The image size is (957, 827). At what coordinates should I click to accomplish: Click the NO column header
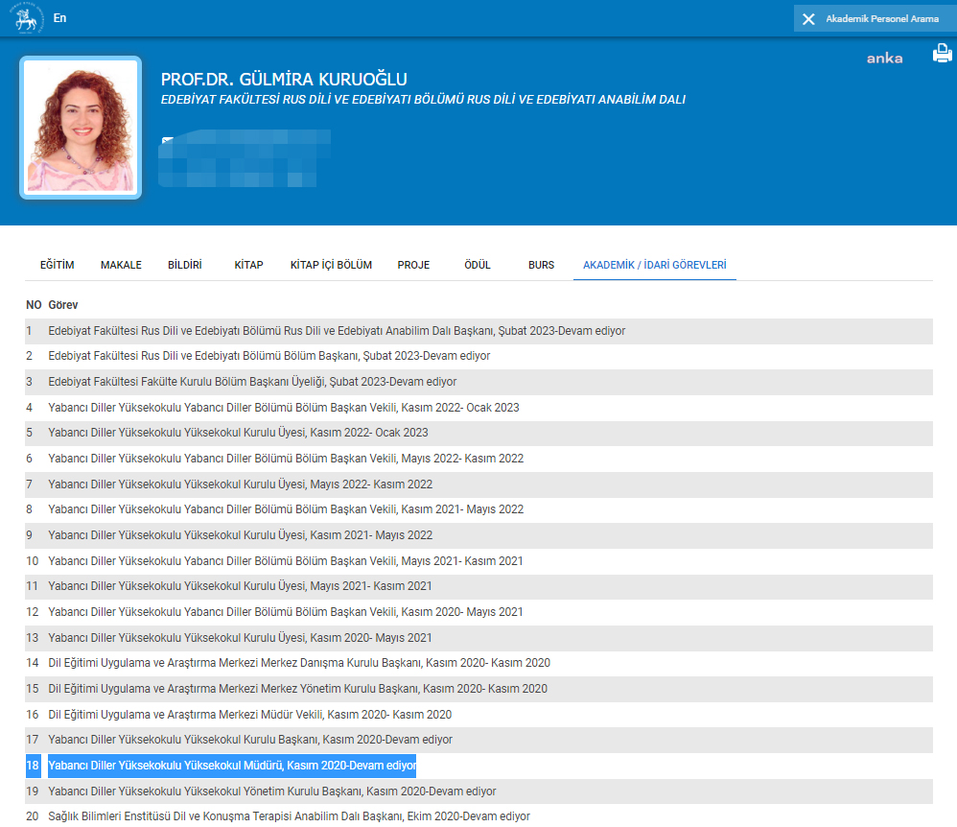(x=34, y=305)
